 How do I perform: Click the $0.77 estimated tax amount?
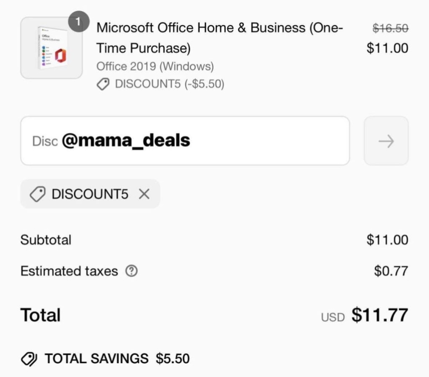coord(391,271)
